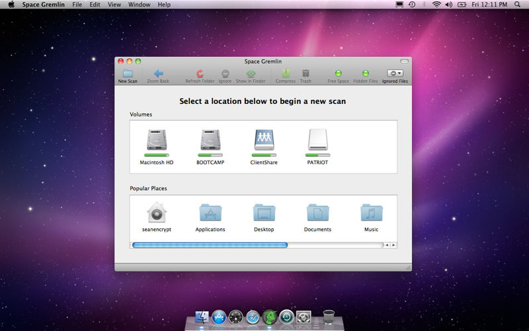Click the clock showing Fri 12:11 PM

(x=489, y=5)
